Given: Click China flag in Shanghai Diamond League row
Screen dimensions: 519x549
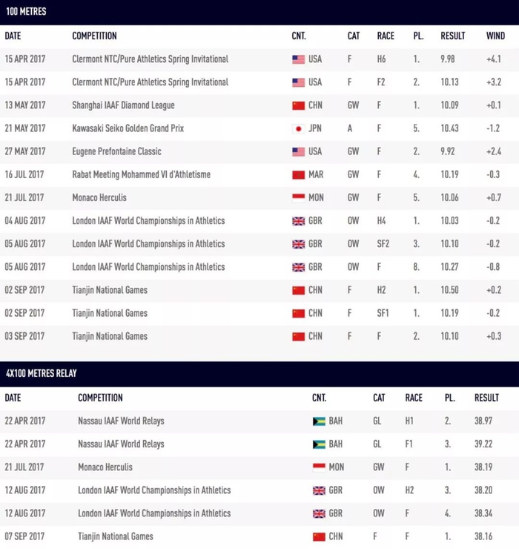Looking at the screenshot, I should [x=298, y=105].
